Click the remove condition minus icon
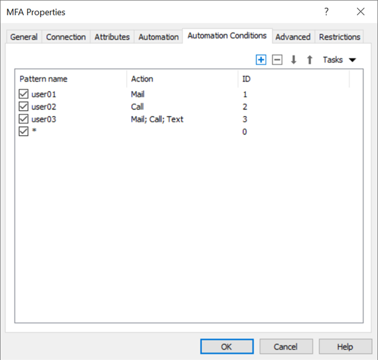Image resolution: width=378 pixels, height=360 pixels. coord(277,60)
